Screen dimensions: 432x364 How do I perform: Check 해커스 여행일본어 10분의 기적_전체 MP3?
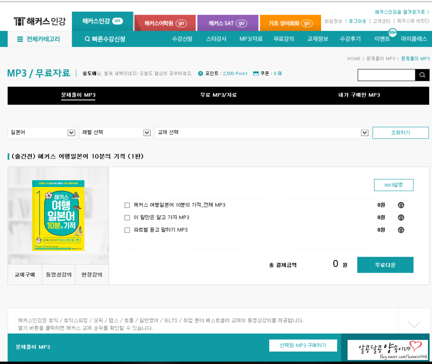click(x=127, y=205)
